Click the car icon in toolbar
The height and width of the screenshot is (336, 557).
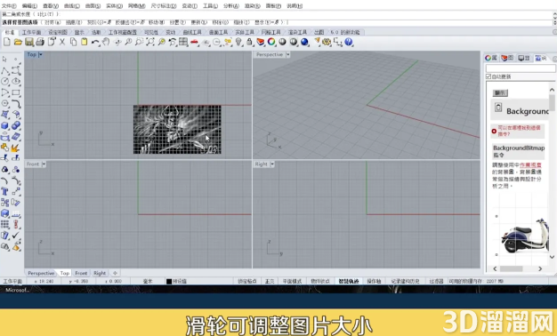tap(194, 42)
